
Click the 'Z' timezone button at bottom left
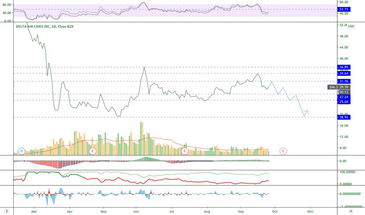click(7, 211)
